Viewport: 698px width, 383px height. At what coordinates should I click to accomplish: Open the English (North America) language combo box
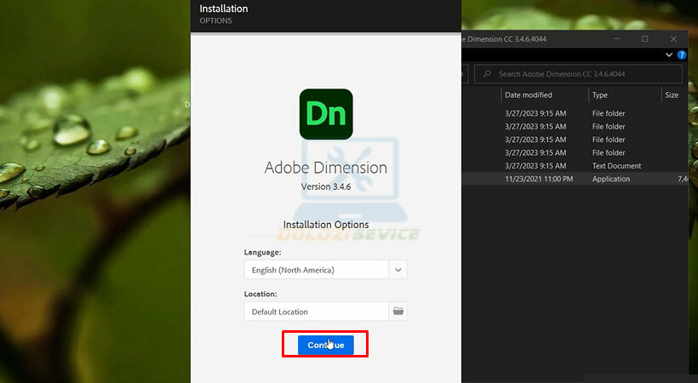[316, 270]
